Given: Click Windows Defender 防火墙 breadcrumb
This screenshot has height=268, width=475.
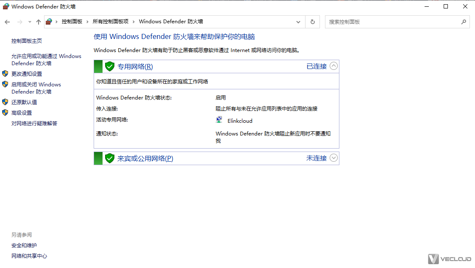Looking at the screenshot, I should point(171,22).
